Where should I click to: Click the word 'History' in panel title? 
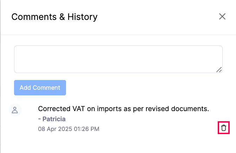click(83, 17)
